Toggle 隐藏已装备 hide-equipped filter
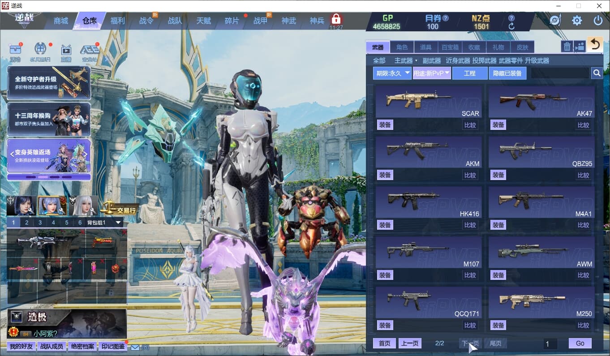This screenshot has height=356, width=610. 507,73
